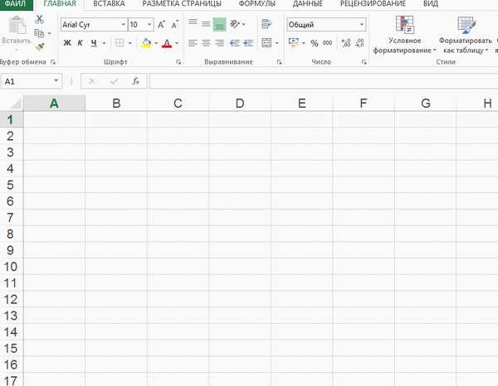Open the font size 10 dropdown
498x386 pixels.
(149, 24)
